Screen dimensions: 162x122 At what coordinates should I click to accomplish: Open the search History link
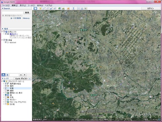26,18
